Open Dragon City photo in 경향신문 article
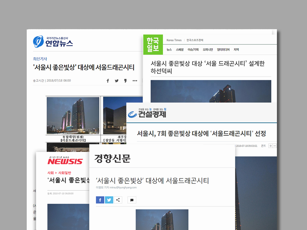Image resolution: width=307 pixels, height=230 pixels. [x=162, y=220]
